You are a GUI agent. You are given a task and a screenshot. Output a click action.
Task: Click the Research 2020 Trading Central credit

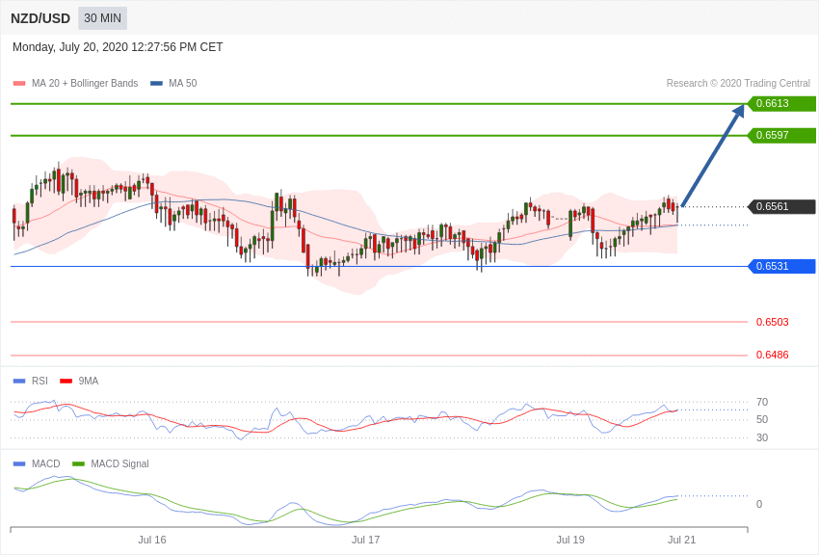pos(738,83)
